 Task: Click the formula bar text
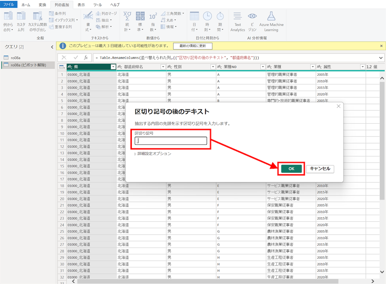point(177,58)
